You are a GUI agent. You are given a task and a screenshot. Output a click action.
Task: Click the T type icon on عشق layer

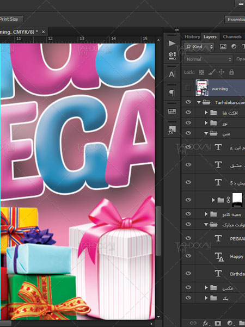pyautogui.click(x=218, y=165)
